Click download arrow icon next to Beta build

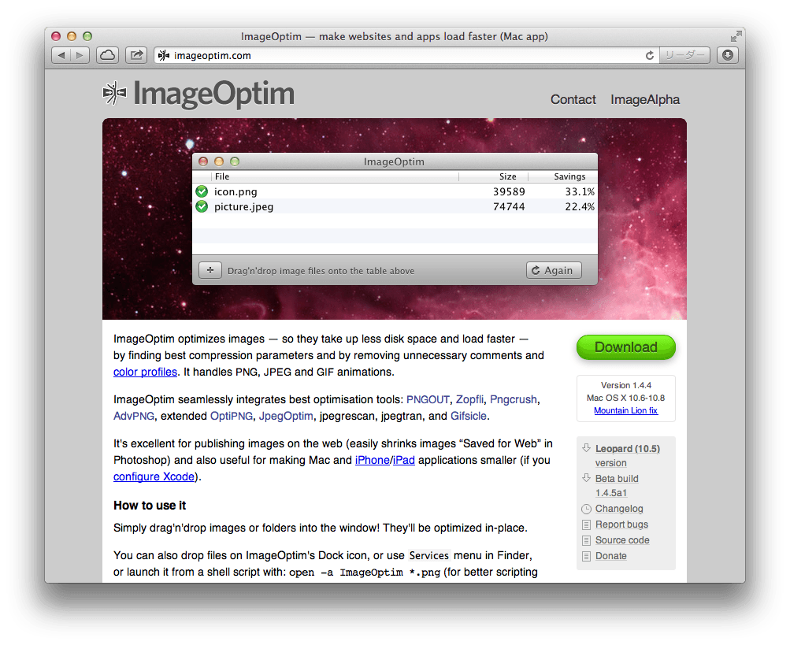click(x=586, y=478)
